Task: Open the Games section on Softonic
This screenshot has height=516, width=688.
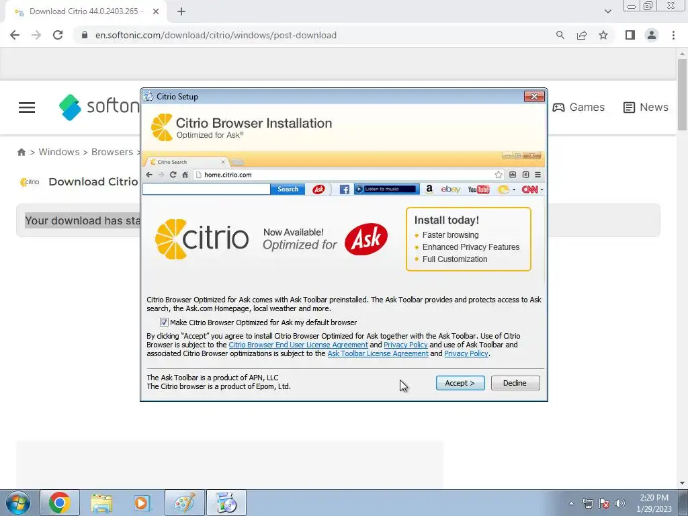Action: (578, 107)
